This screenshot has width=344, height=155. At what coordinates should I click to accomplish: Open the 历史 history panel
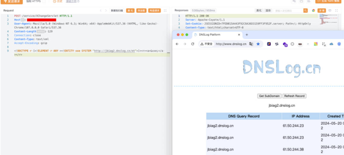pyautogui.click(x=58, y=1)
